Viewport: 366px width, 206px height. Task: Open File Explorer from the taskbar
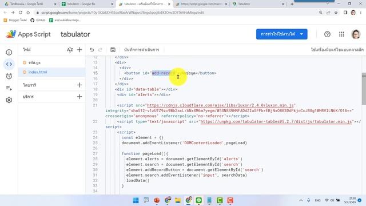coord(178,200)
